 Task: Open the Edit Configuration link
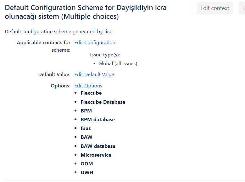(95, 43)
